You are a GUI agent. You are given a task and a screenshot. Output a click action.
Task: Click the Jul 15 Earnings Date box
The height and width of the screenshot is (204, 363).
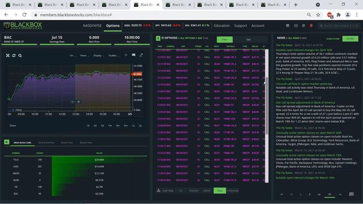57,39
